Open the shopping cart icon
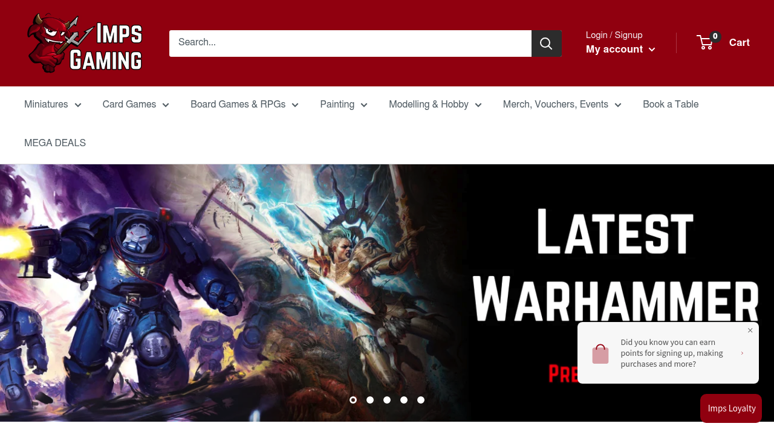Image resolution: width=774 pixels, height=435 pixels. (x=705, y=42)
